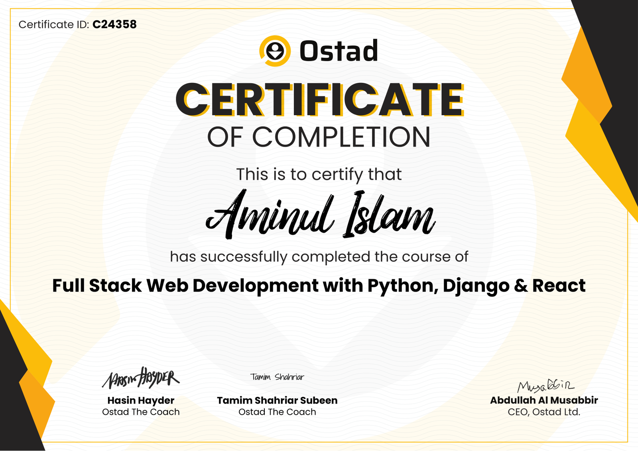Viewport: 638px width, 451px height.
Task: Click the Ostad circular logo icon
Action: pyautogui.click(x=275, y=51)
